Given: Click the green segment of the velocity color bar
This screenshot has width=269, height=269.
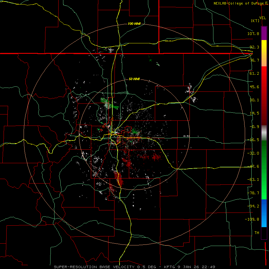Looking at the screenshot, I should [264, 170].
